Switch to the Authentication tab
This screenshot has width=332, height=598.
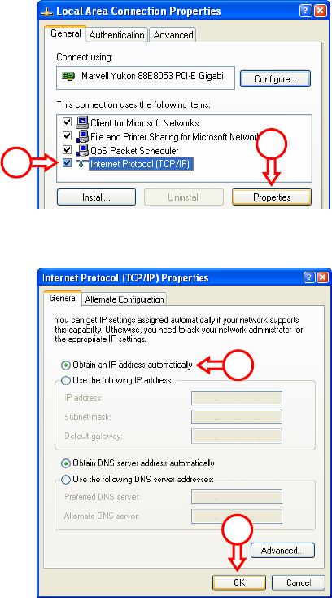point(116,35)
